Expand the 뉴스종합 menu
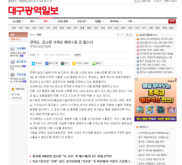Viewport: 182px width, 165px height. (18, 21)
